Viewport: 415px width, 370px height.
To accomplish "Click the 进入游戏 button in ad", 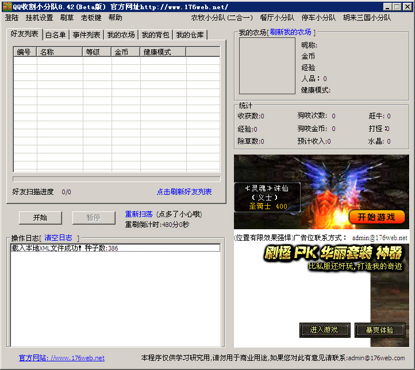I will [x=324, y=330].
